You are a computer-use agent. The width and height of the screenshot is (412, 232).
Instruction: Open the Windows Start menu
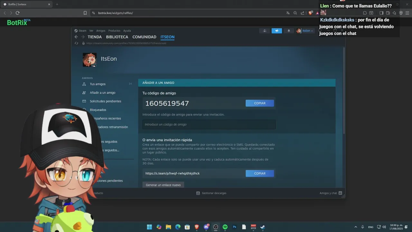click(x=149, y=227)
